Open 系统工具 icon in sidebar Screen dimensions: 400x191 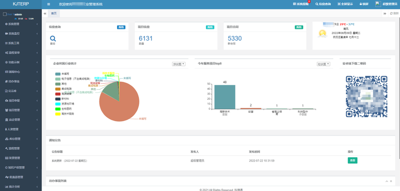[x=6, y=43]
